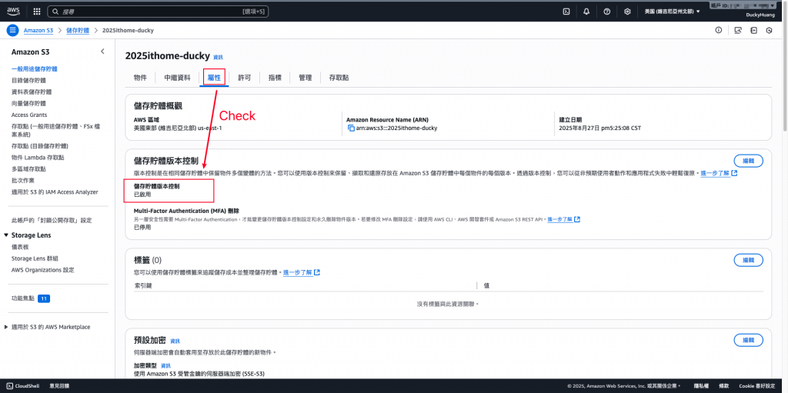The height and width of the screenshot is (393, 788).
Task: Open 物件 Lambda 存取點 in sidebar
Action: click(38, 158)
